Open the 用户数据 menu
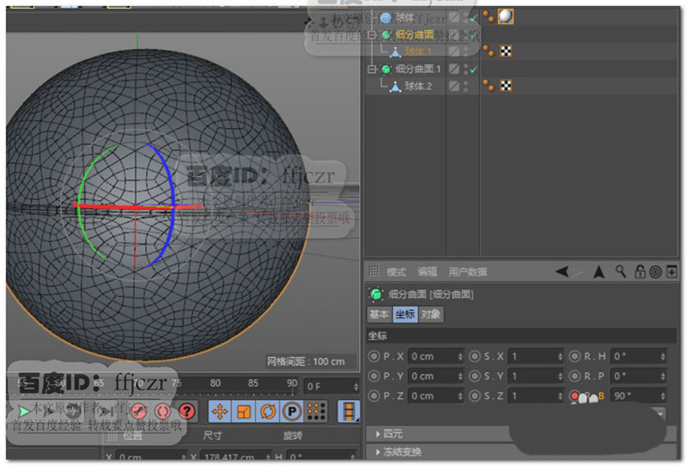687x466 pixels. pyautogui.click(x=467, y=272)
